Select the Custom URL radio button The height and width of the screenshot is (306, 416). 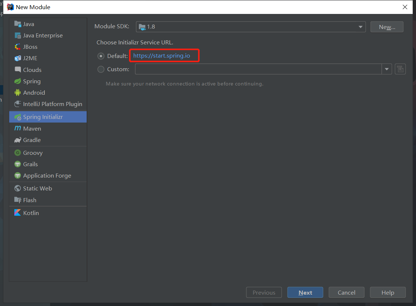tap(101, 69)
